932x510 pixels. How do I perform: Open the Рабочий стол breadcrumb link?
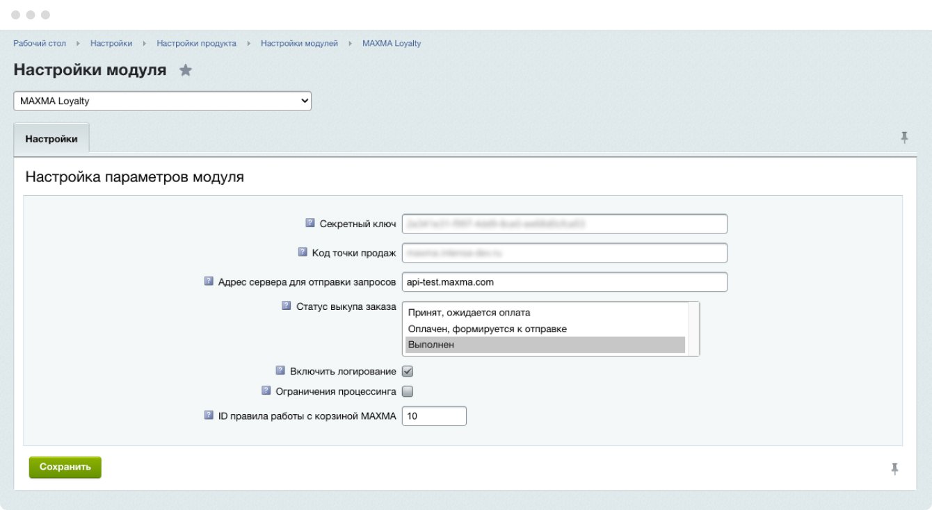pyautogui.click(x=40, y=43)
